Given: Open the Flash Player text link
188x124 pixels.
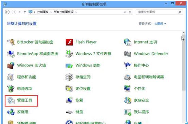Looking at the screenshot, I should 86,42.
